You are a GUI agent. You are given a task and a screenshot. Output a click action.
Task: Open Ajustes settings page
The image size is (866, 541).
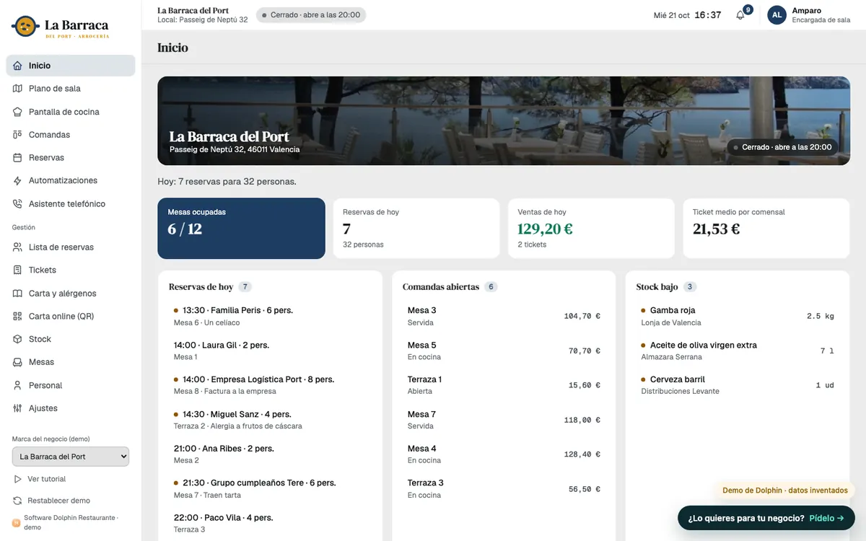tap(71, 408)
